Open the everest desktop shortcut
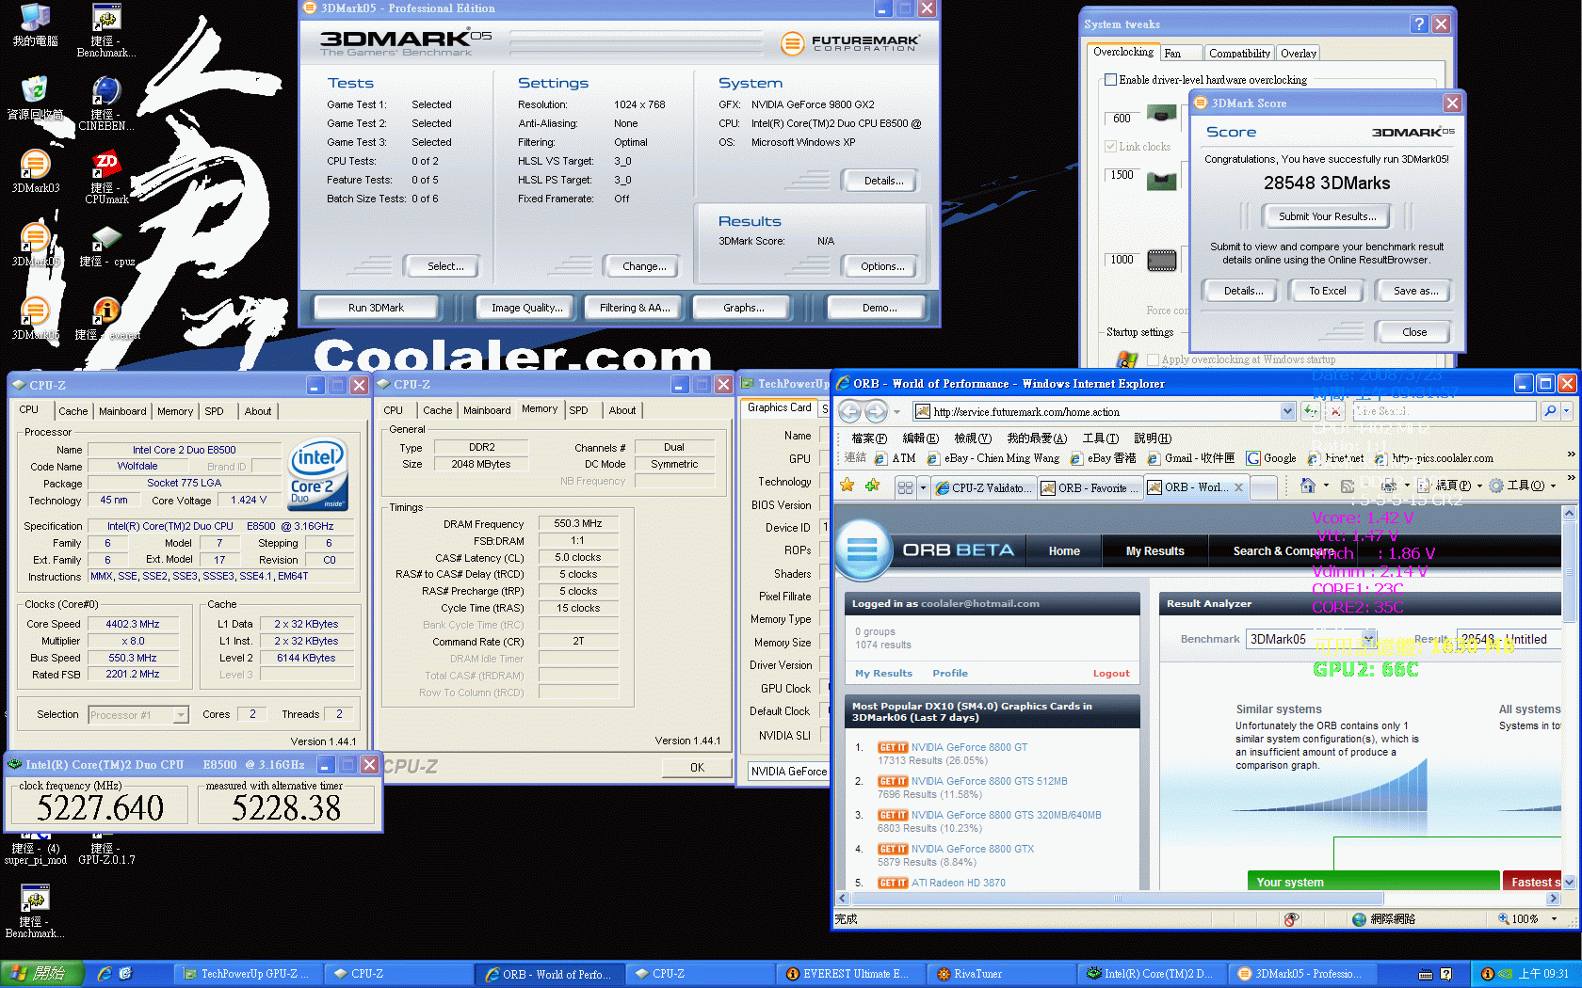This screenshot has height=988, width=1582. [x=106, y=319]
